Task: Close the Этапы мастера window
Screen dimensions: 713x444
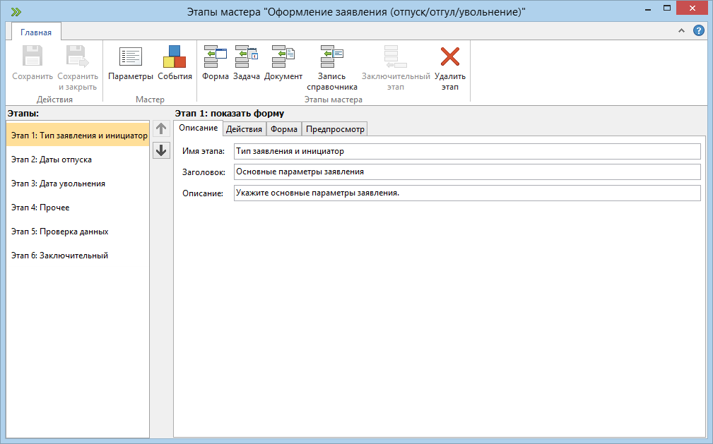Action: [x=692, y=8]
